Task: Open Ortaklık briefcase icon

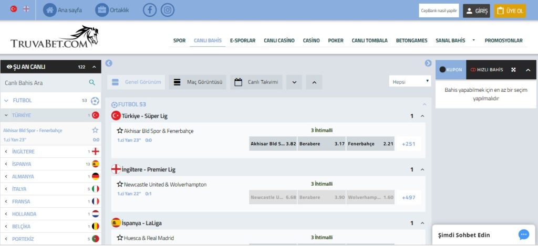Action: click(x=102, y=10)
